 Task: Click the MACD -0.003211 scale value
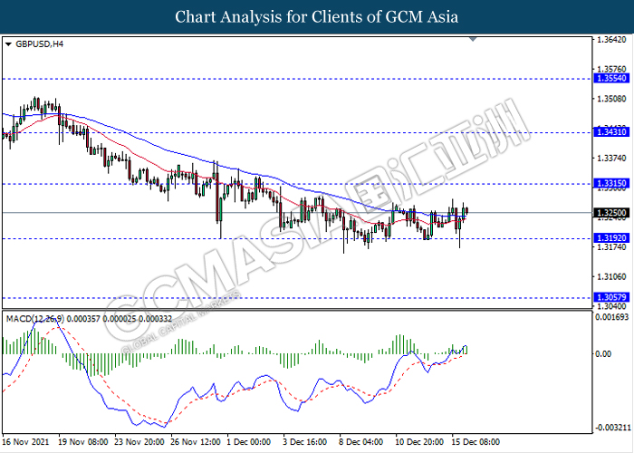tap(613, 428)
